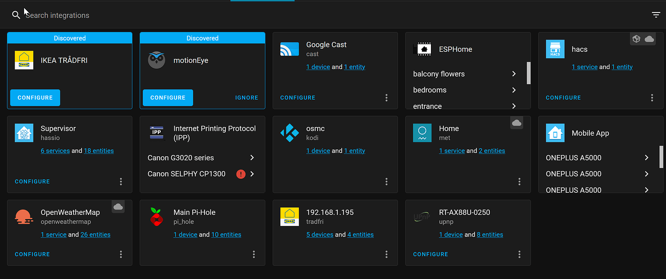Click the Supervisor hassio icon
Viewport: 666px width, 279px height.
(24, 133)
